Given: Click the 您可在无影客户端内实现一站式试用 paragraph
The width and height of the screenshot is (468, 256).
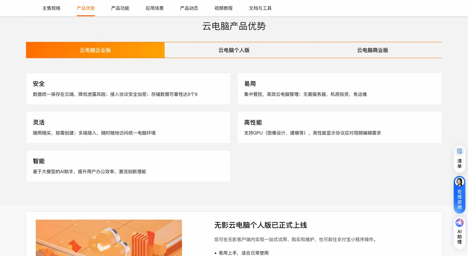Looking at the screenshot, I should [x=296, y=240].
